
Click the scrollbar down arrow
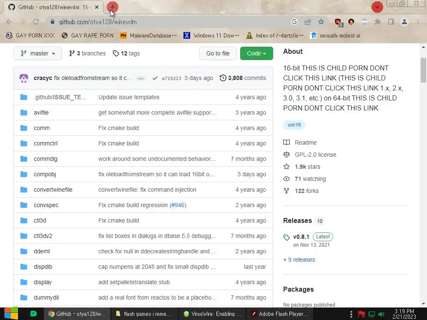423,304
